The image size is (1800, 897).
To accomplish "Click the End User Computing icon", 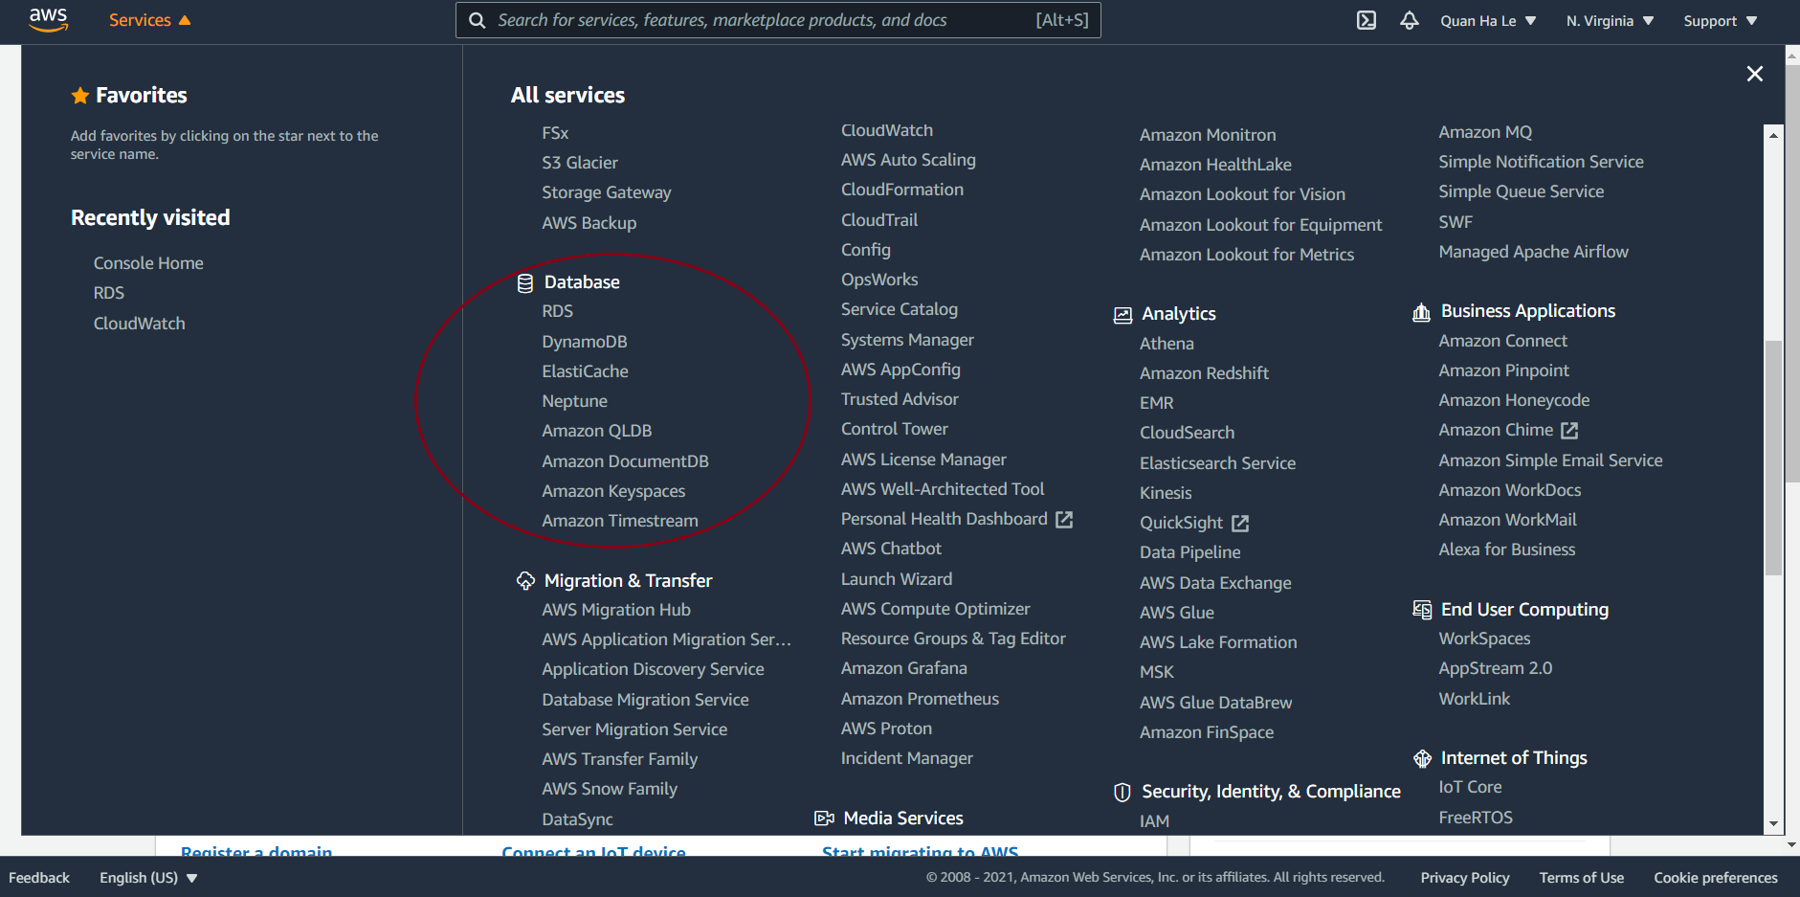I will 1422,610.
